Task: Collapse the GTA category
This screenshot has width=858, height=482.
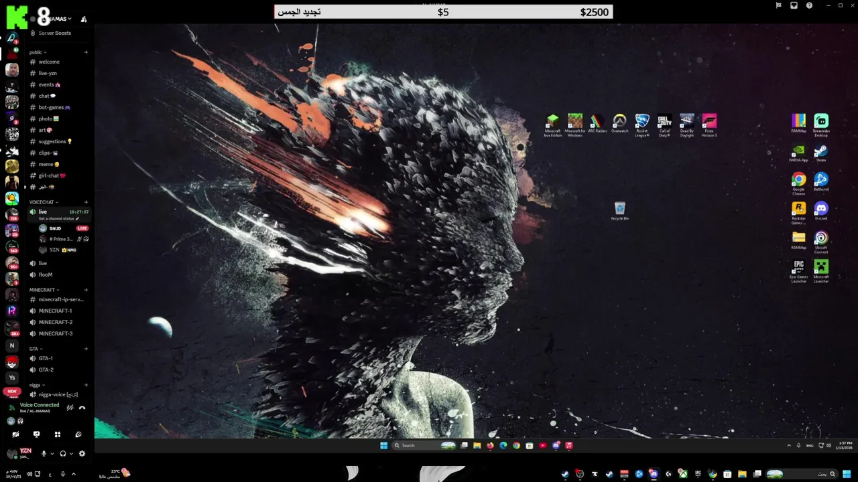Action: point(36,349)
